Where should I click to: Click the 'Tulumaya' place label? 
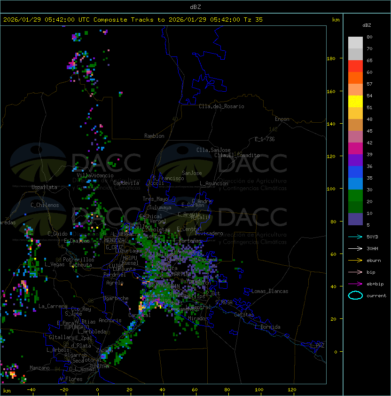160,207
